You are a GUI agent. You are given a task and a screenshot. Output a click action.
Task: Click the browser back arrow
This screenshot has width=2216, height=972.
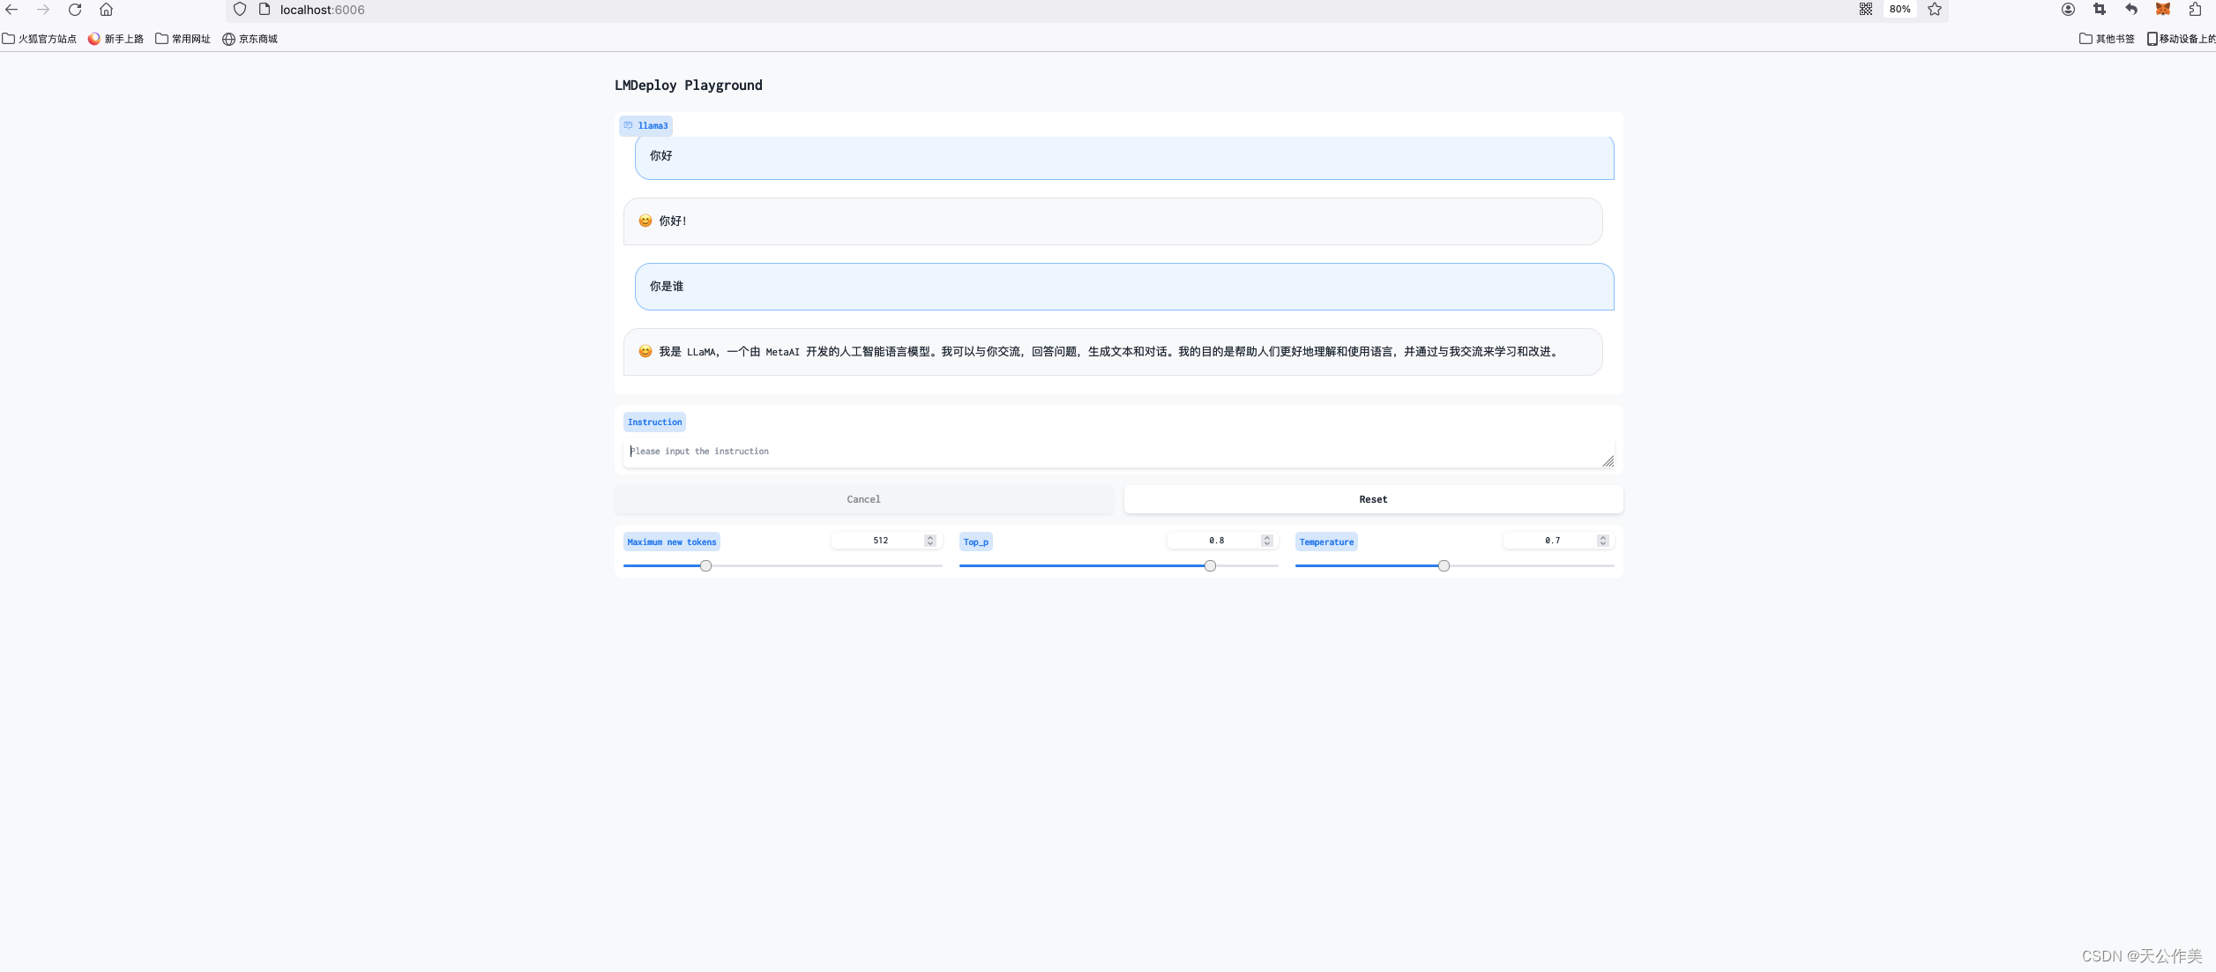(x=12, y=10)
